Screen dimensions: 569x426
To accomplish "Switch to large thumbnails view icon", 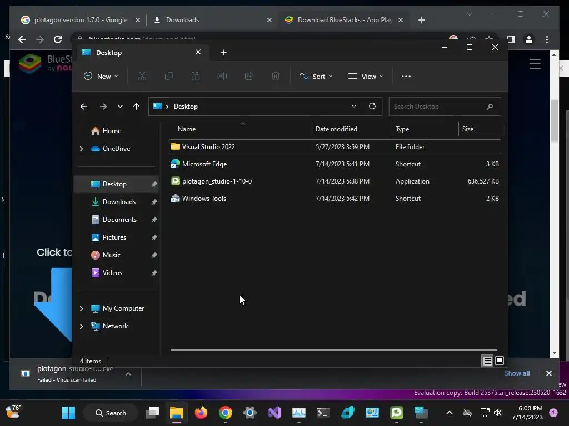I will tap(500, 361).
